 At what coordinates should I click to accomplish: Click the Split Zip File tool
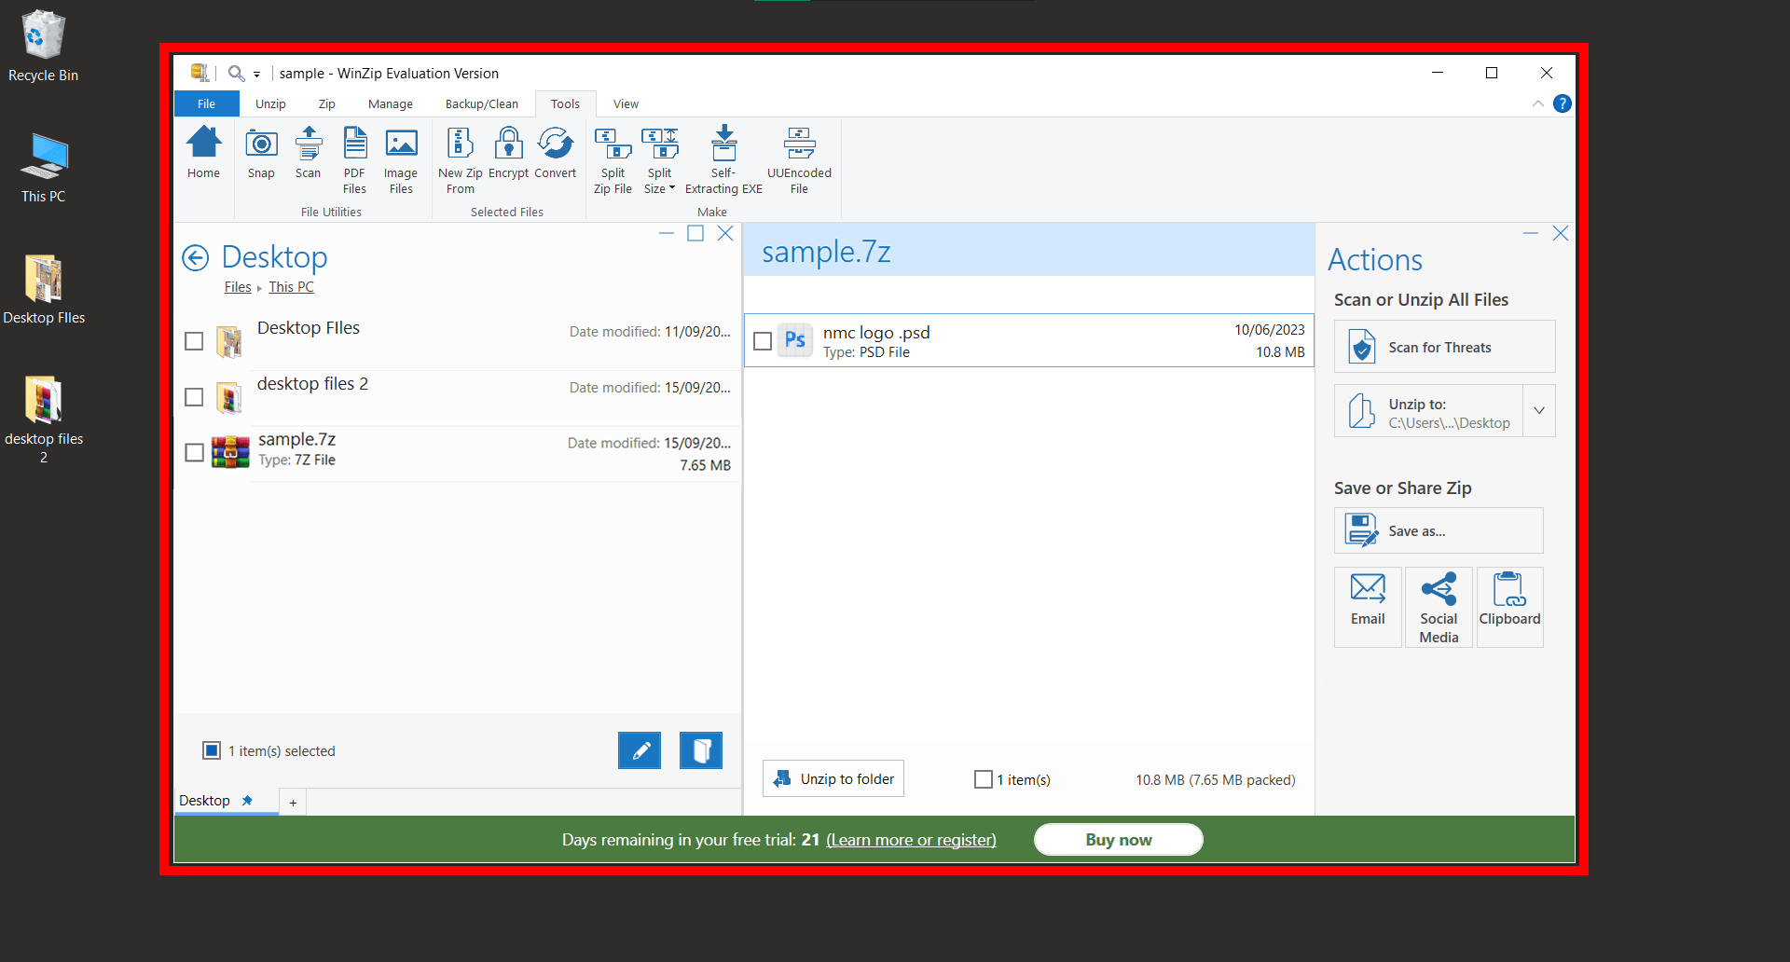click(x=613, y=158)
